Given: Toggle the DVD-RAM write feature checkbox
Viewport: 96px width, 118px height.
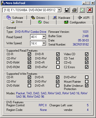Looking at the screenshot, I should click(x=29, y=86).
